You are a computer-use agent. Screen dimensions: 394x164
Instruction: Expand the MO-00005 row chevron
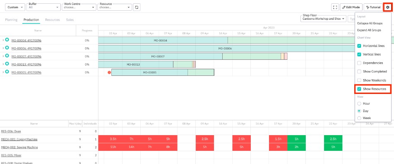(3, 72)
